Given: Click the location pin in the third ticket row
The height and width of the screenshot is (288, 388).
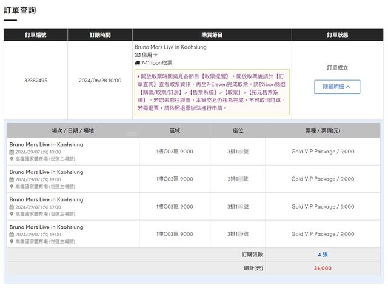Looking at the screenshot, I should tap(12, 214).
